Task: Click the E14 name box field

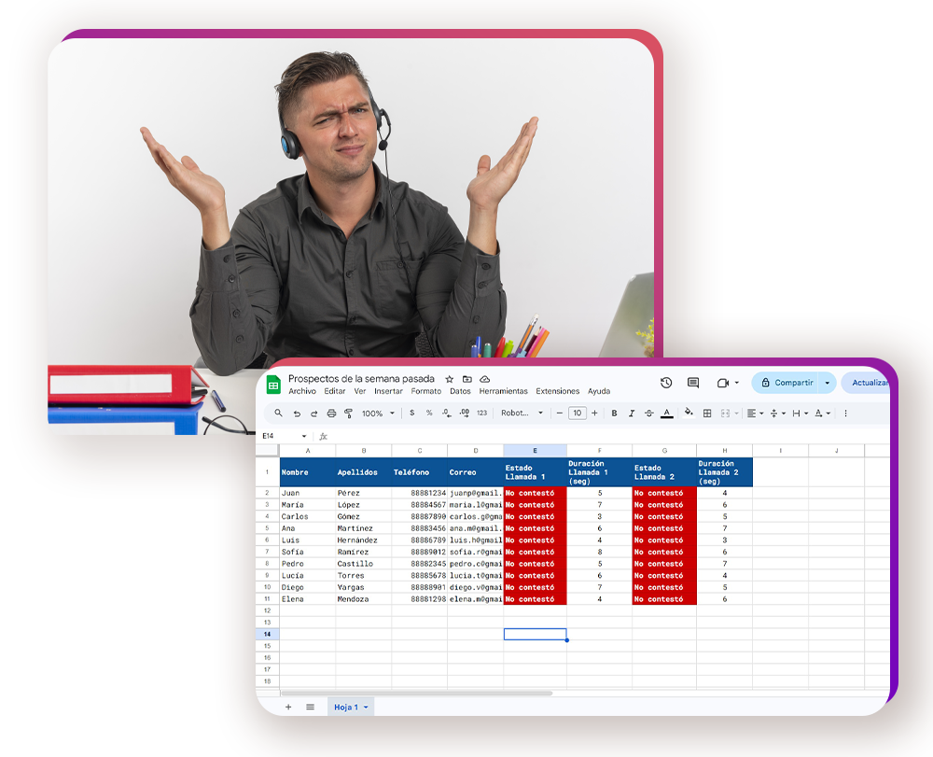Action: tap(280, 436)
